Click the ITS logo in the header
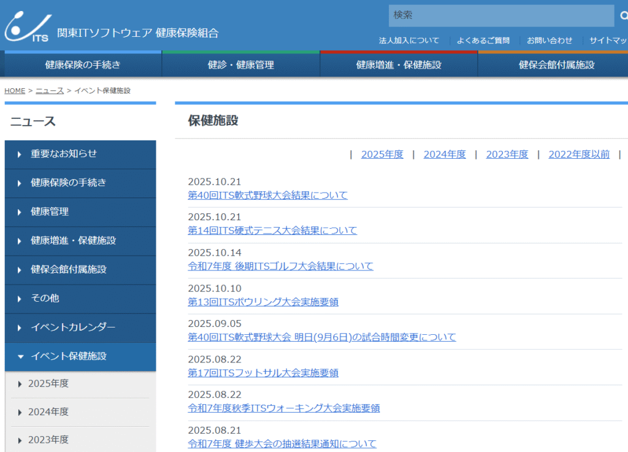This screenshot has height=452, width=628. click(x=28, y=26)
